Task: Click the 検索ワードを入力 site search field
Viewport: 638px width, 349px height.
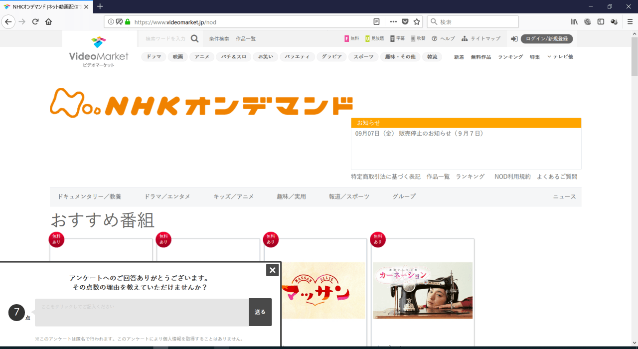Action: click(x=166, y=39)
